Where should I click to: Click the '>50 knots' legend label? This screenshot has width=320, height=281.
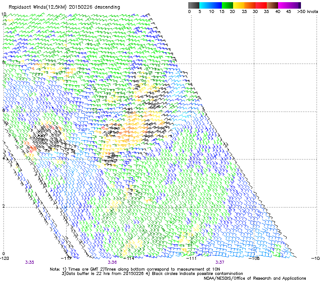pos(307,12)
